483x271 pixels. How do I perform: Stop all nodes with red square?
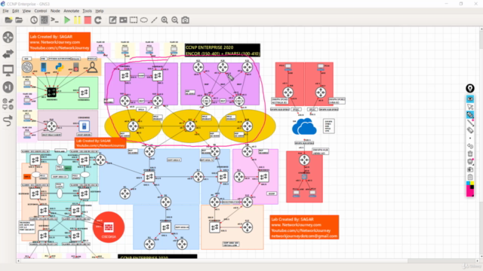pyautogui.click(x=88, y=20)
